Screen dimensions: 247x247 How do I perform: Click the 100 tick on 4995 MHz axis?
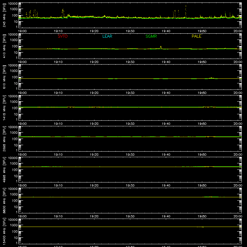coord(15,170)
